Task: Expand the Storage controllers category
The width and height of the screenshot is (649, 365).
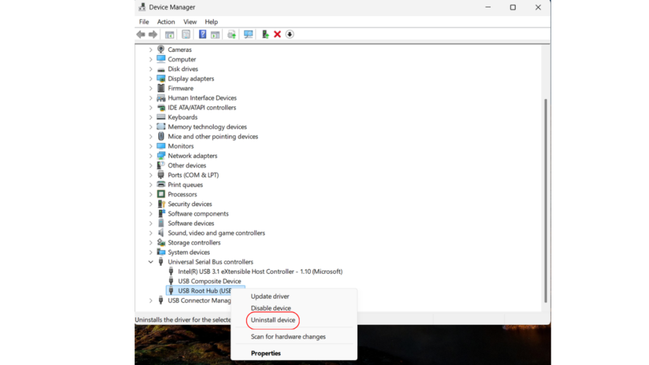Action: 151,243
